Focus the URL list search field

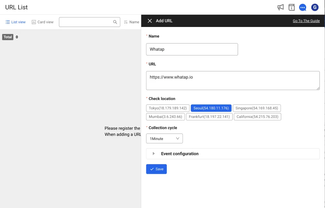tap(89, 22)
